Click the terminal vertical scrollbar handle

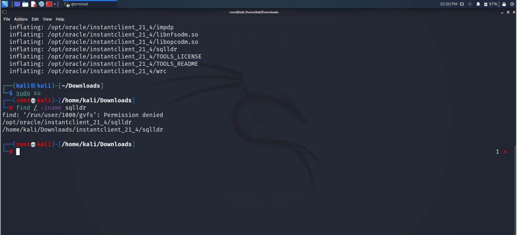[x=516, y=189]
